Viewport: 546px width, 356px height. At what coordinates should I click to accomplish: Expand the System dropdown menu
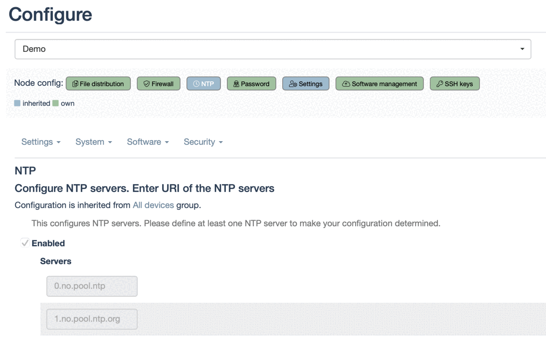(x=94, y=142)
